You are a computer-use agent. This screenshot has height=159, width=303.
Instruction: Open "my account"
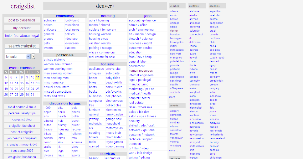(x=22, y=28)
